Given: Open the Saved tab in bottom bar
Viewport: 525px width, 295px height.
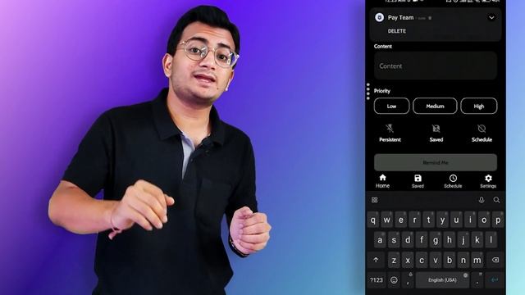Looking at the screenshot, I should (x=418, y=181).
